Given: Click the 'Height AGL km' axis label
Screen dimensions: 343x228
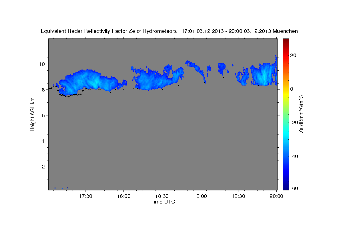Looking at the screenshot, I should click(33, 115).
